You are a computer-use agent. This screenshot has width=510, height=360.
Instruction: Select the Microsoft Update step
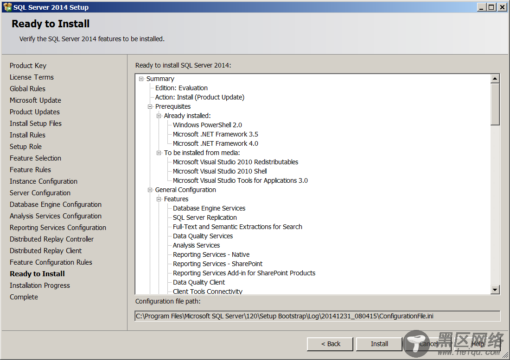pos(35,100)
